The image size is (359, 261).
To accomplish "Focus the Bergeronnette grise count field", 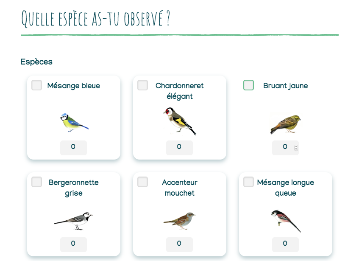I will pos(73,244).
